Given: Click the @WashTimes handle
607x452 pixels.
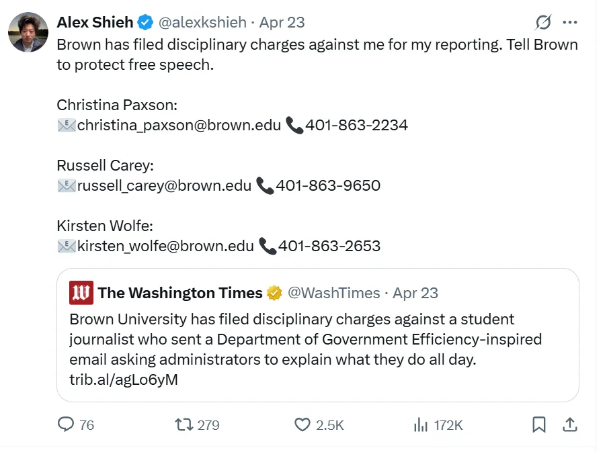Looking at the screenshot, I should 333,293.
